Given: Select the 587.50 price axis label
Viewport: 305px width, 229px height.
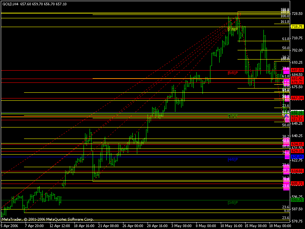Looking at the screenshot, I should tap(297, 209).
